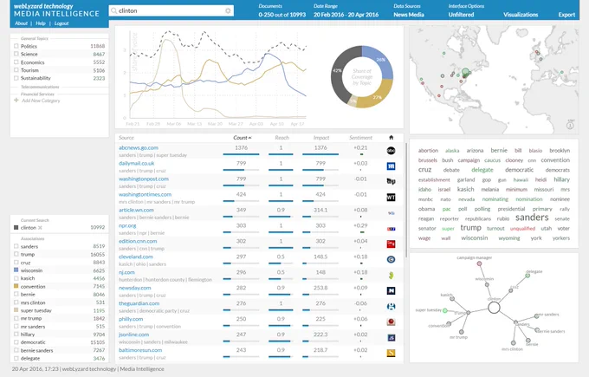
Task: Toggle the Sustainability topic checkbox
Action: point(16,78)
